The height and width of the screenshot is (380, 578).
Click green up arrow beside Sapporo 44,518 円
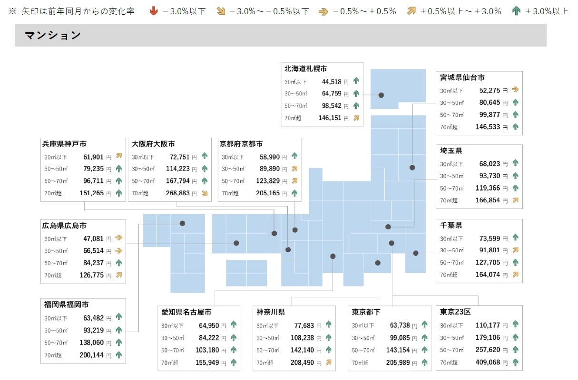(x=356, y=81)
